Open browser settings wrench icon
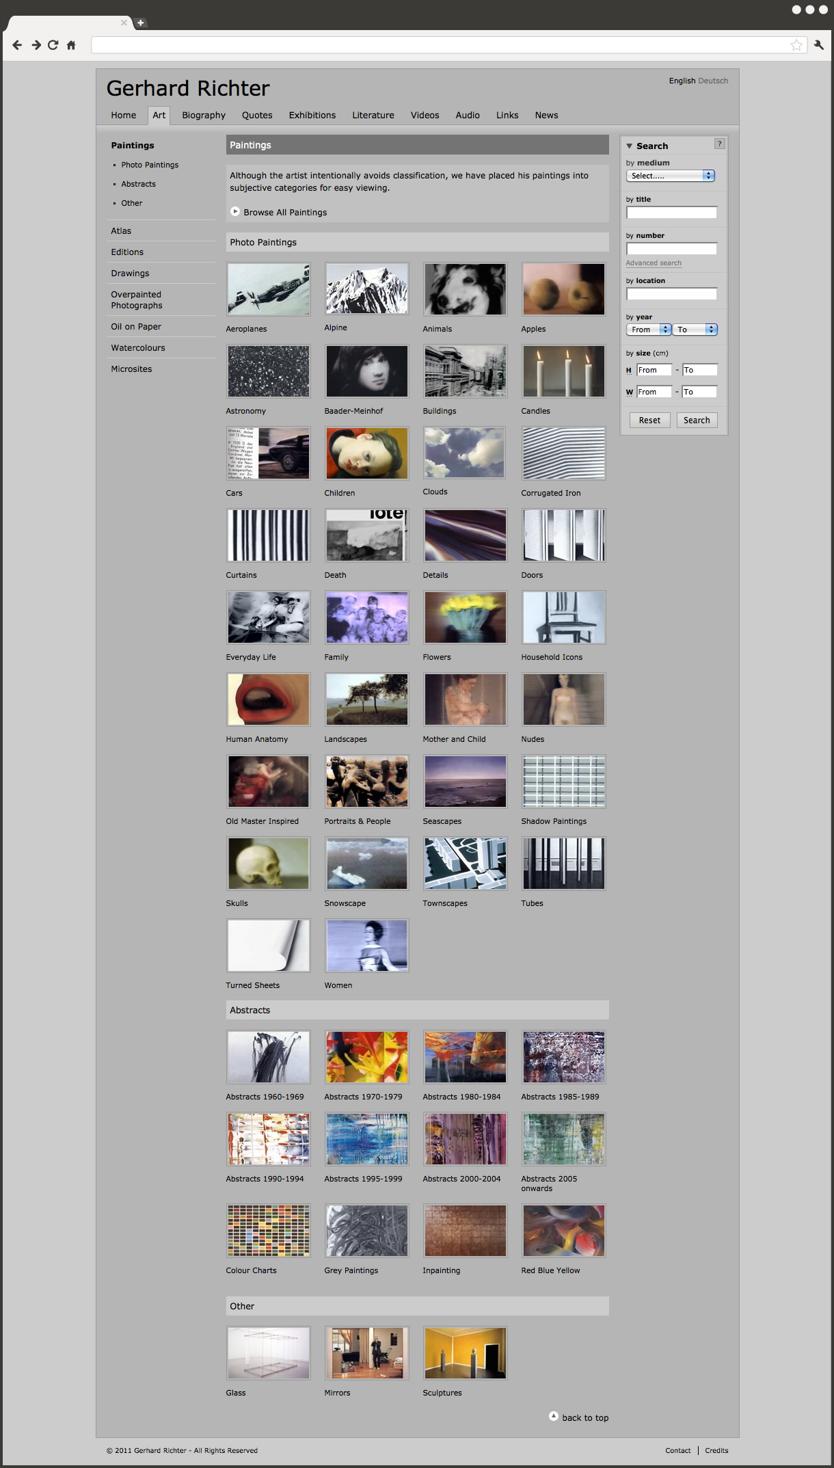This screenshot has width=834, height=1468. pos(818,45)
